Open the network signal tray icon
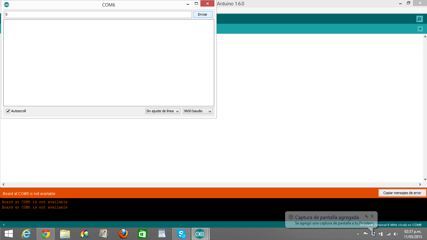The height and width of the screenshot is (240, 427). coord(388,234)
